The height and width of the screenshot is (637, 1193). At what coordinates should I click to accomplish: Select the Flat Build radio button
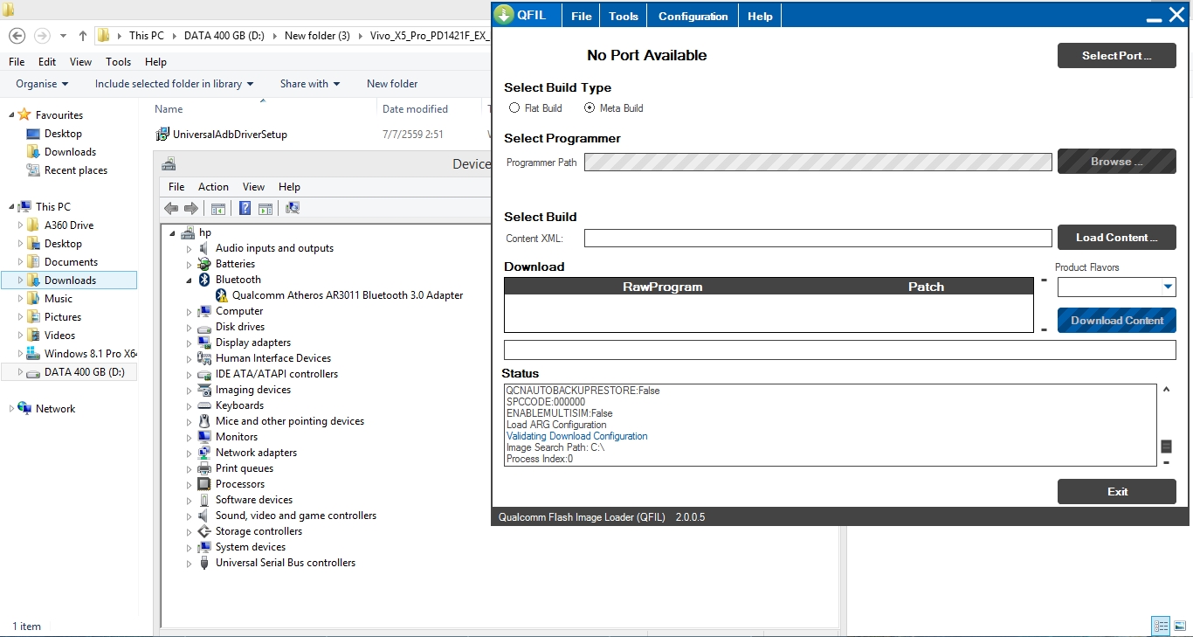pos(514,108)
